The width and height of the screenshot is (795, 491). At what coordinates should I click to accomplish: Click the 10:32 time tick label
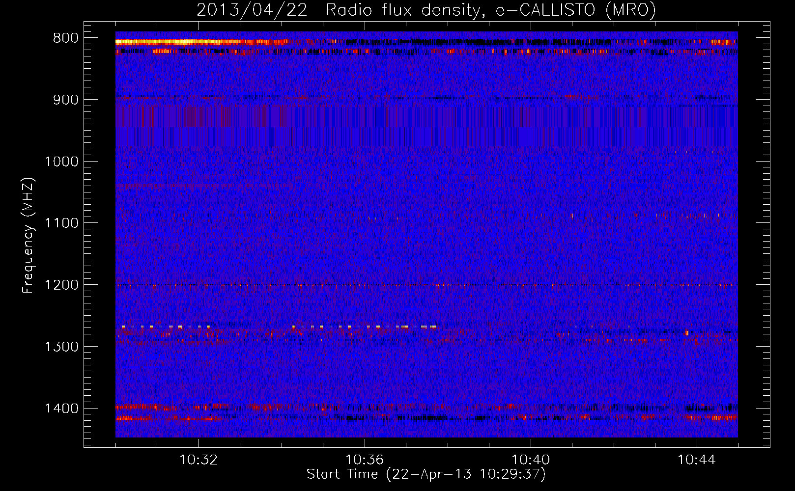[199, 460]
